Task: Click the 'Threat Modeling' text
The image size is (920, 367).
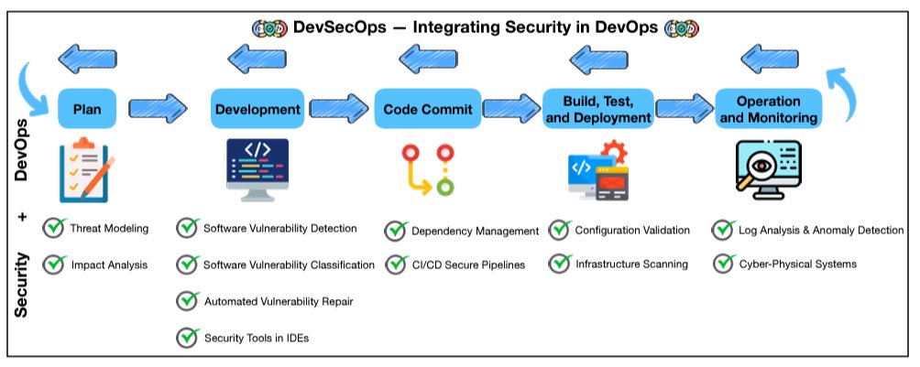Action: tap(109, 229)
